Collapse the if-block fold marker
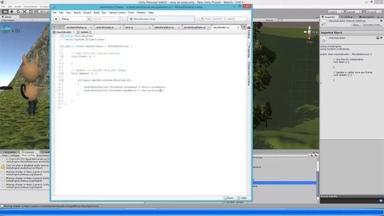This screenshot has height=216, width=384. (62, 80)
